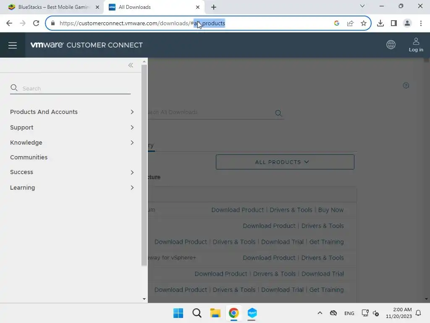
Task: Click the share page icon
Action: (350, 23)
